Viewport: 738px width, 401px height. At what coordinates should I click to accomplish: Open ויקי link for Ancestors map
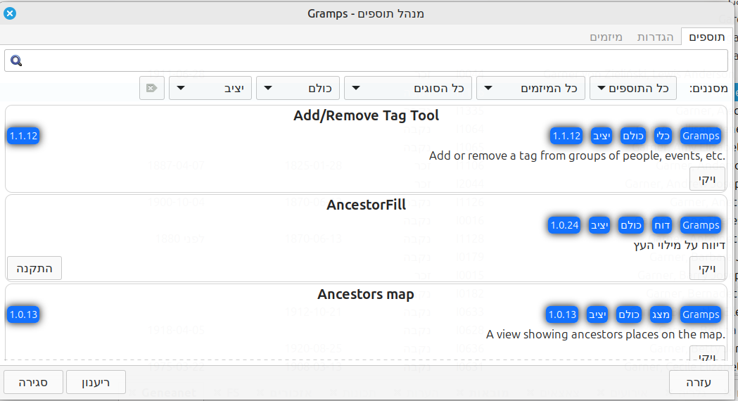pos(707,354)
